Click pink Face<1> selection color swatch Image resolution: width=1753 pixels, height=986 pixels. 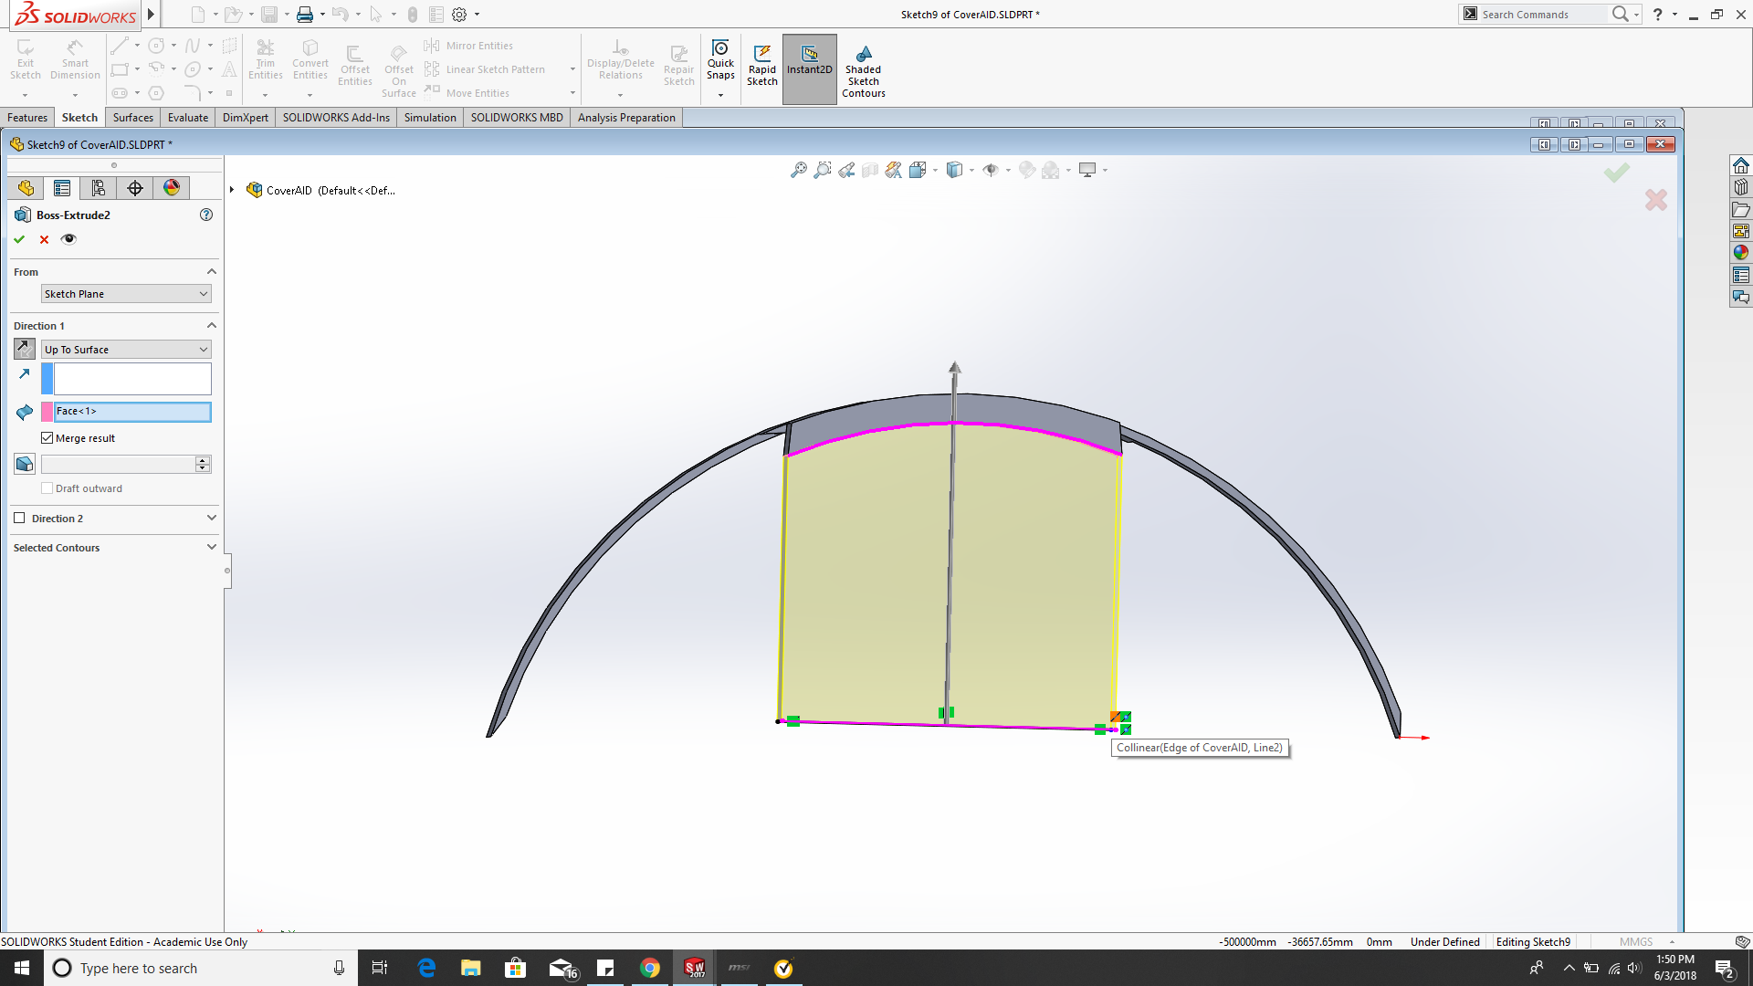pyautogui.click(x=47, y=412)
